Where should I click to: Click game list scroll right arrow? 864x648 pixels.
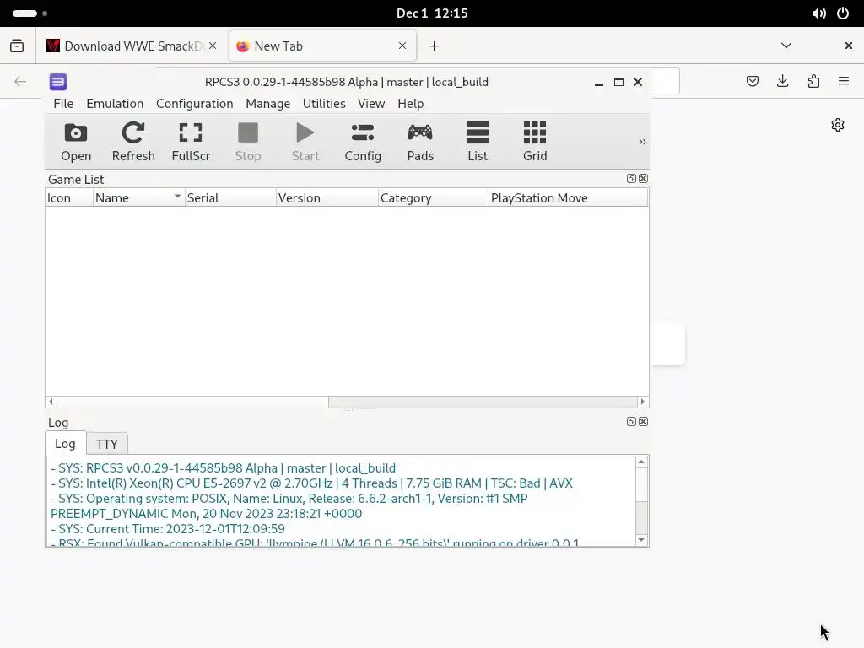pyautogui.click(x=642, y=402)
